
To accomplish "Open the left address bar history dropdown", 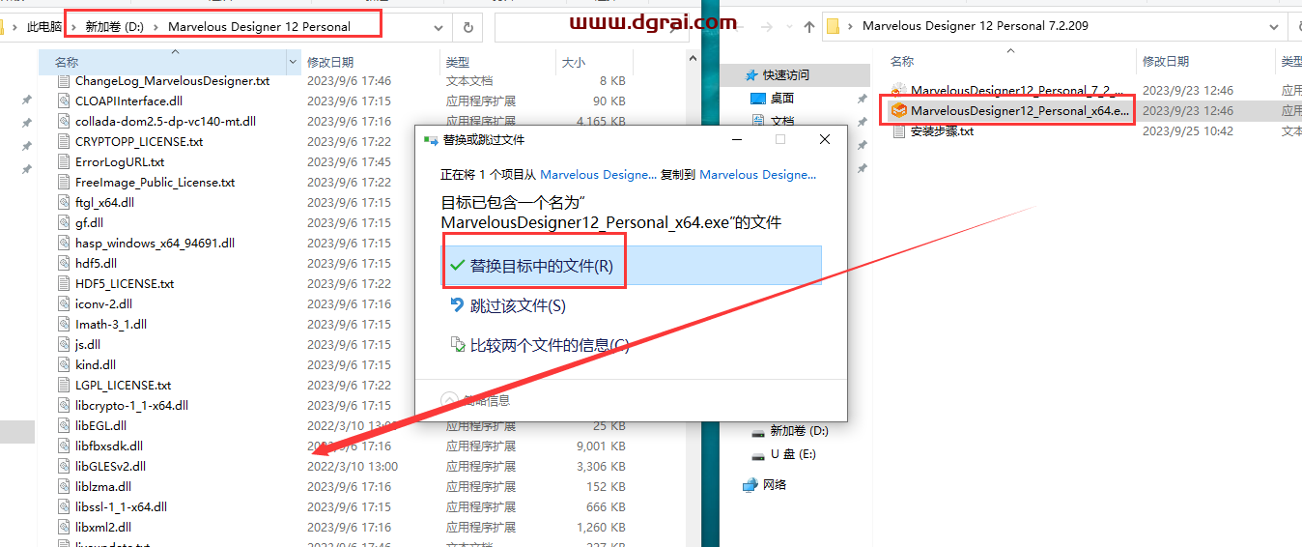I will (x=439, y=27).
